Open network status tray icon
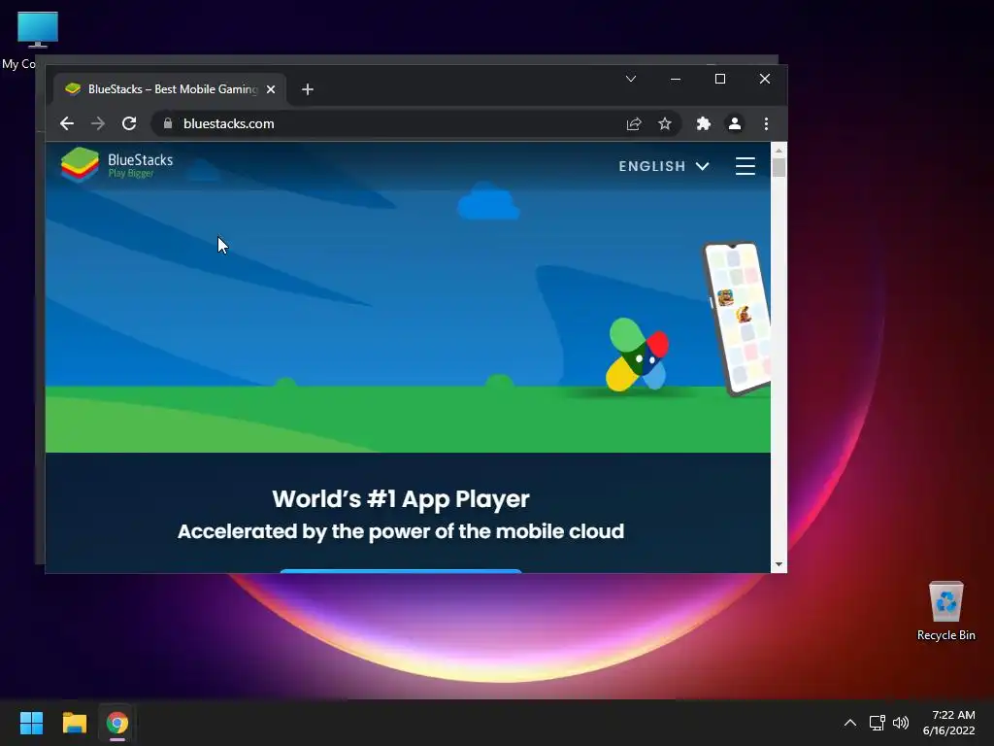The image size is (994, 746). point(877,723)
